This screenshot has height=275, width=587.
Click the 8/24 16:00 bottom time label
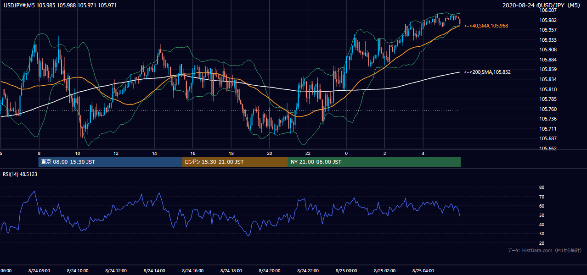tap(192, 270)
